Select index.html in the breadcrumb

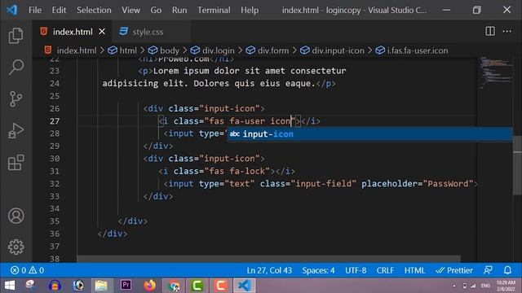70,50
